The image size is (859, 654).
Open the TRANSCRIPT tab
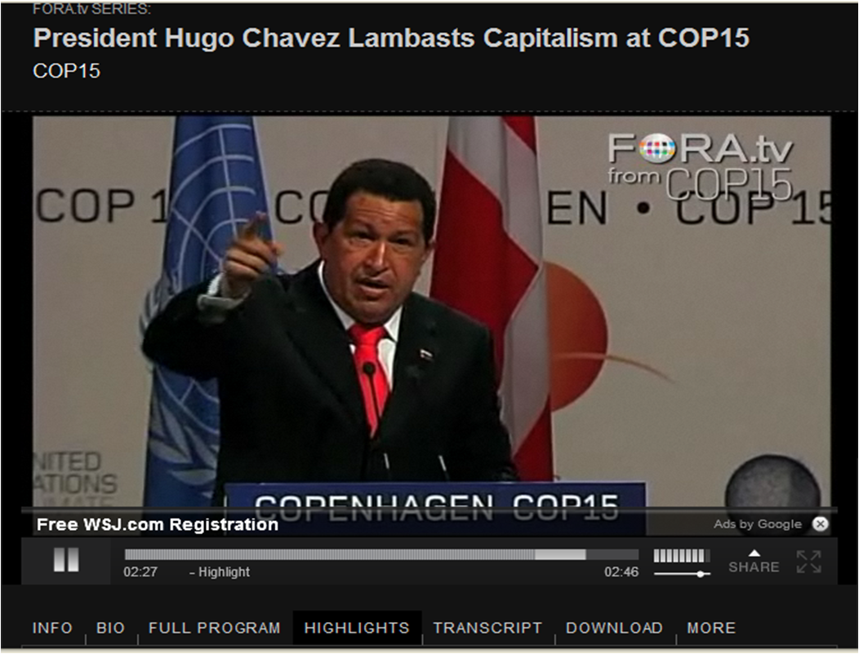coord(487,628)
